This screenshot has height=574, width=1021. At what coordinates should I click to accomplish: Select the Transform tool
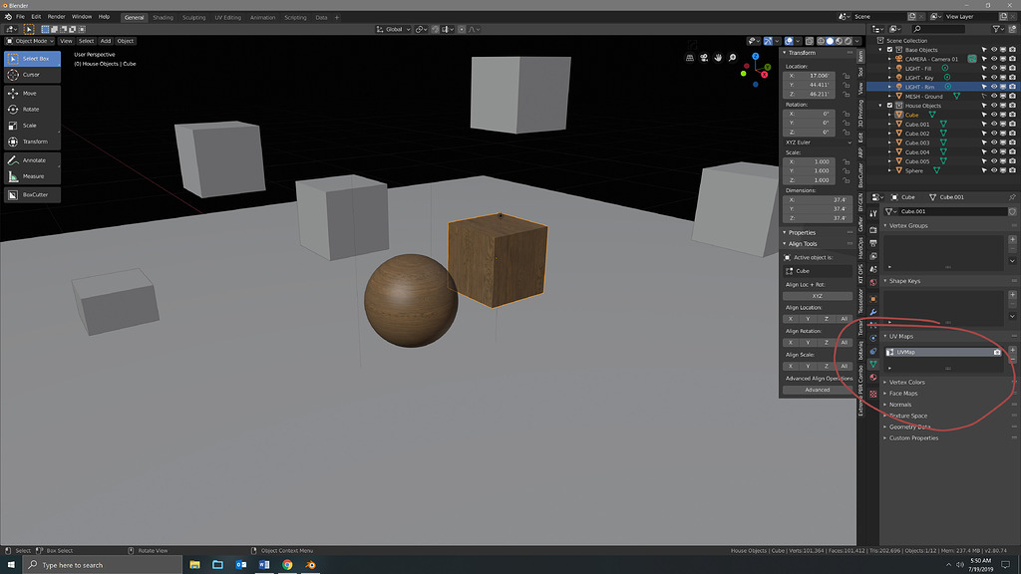[32, 142]
